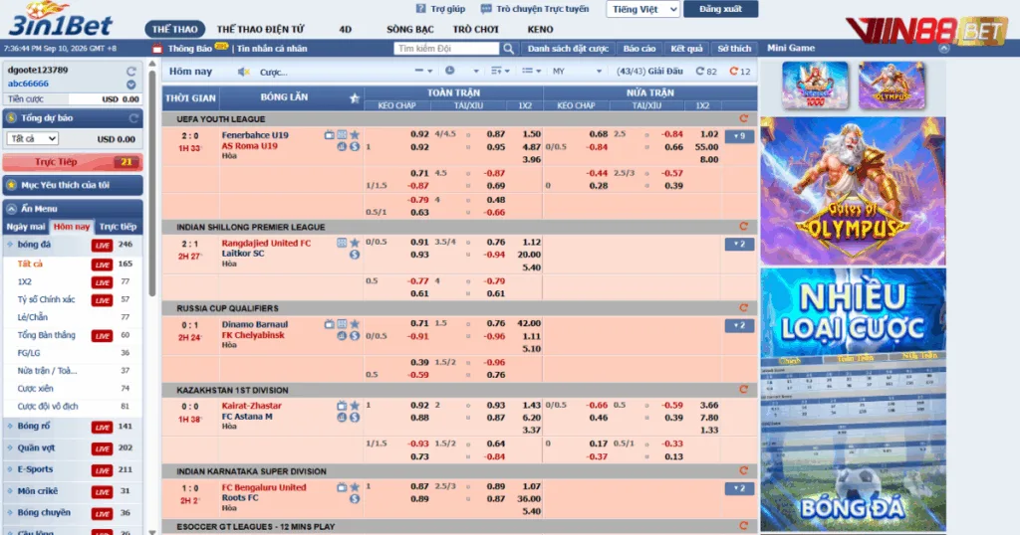
Task: Open the SÒNG BẠC casino tab
Action: (x=409, y=29)
